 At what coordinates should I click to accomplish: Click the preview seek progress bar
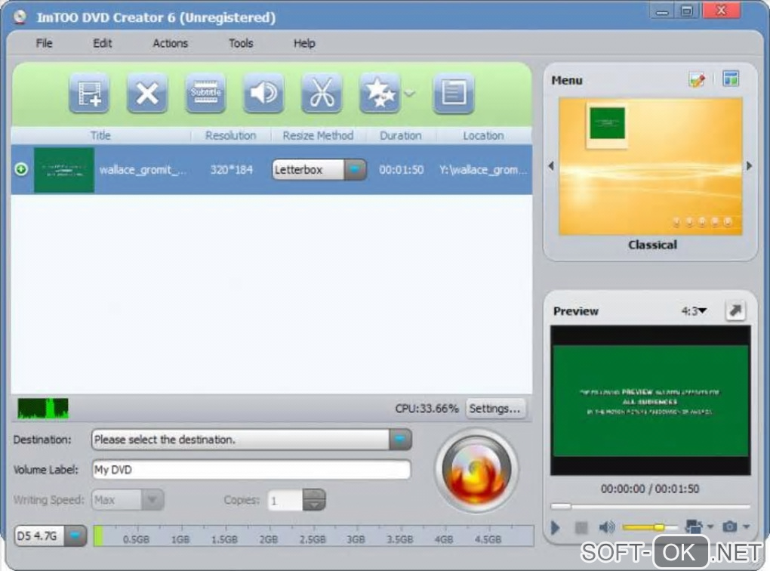[x=650, y=506]
